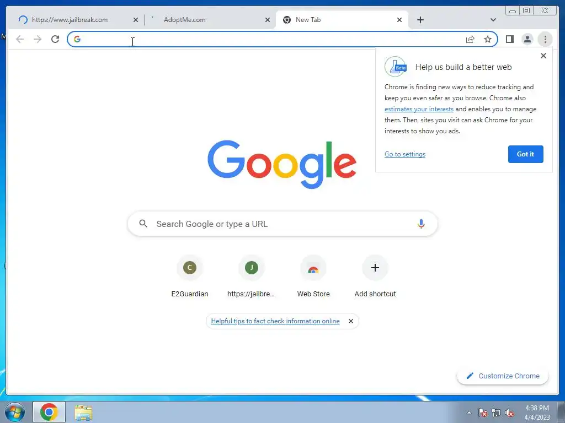565x423 pixels.
Task: Open the profile avatar menu
Action: (527, 39)
